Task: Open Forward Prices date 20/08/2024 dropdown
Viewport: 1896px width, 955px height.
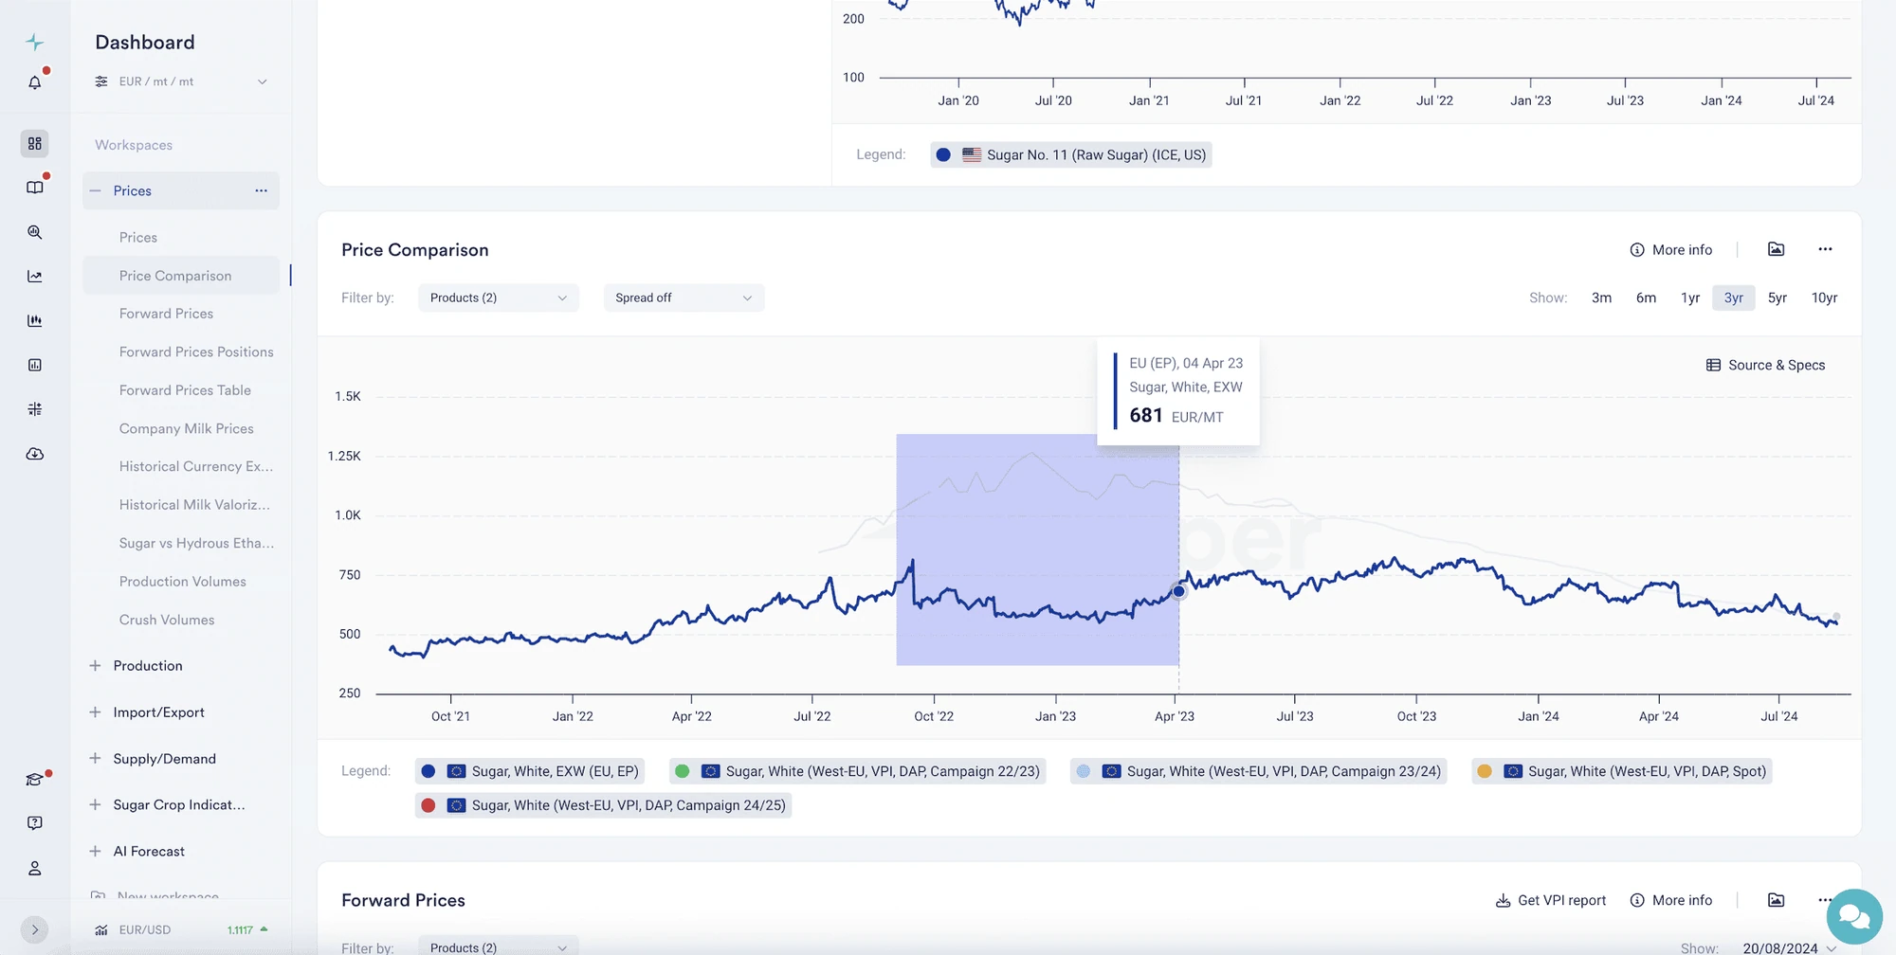Action: pyautogui.click(x=1789, y=947)
